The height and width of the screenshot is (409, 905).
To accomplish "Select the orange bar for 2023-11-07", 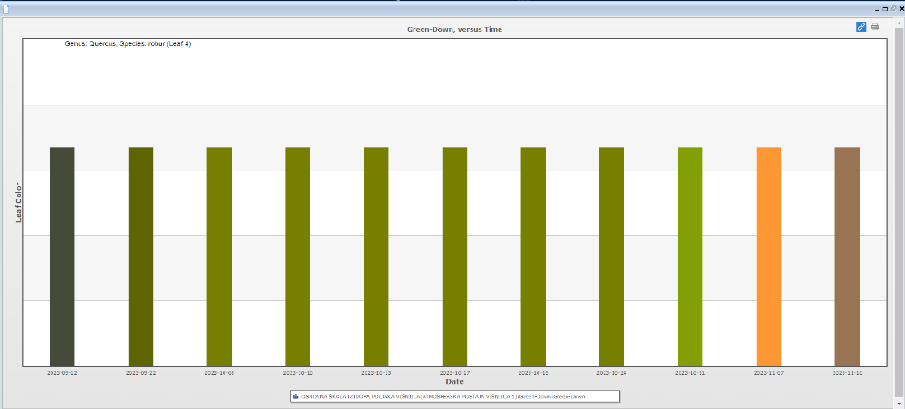I will pyautogui.click(x=768, y=256).
